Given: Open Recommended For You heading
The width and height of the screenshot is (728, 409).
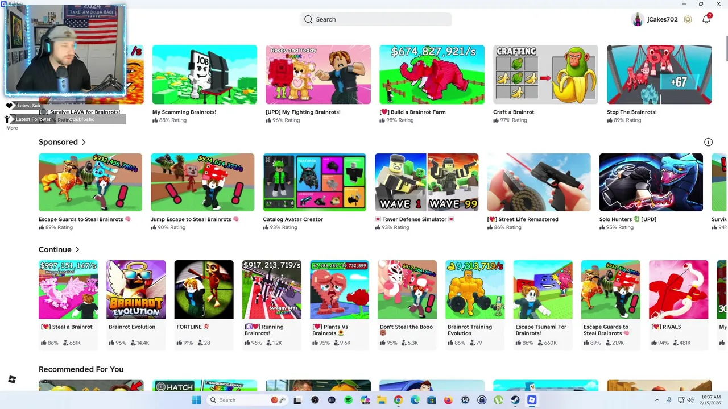Looking at the screenshot, I should coord(81,369).
